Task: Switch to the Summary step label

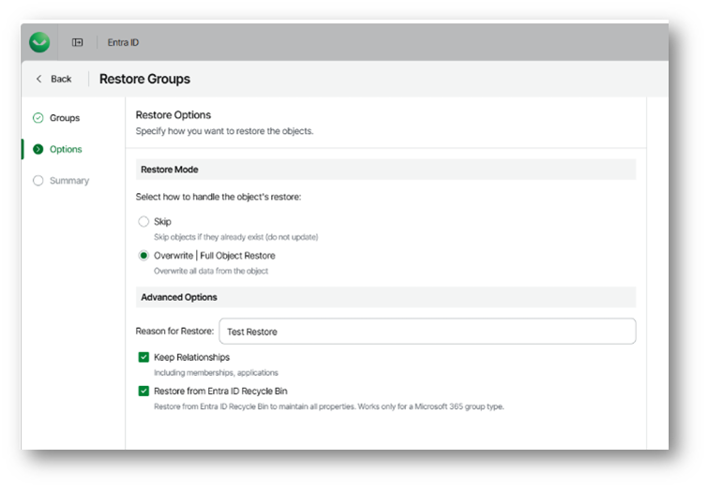Action: pos(69,181)
